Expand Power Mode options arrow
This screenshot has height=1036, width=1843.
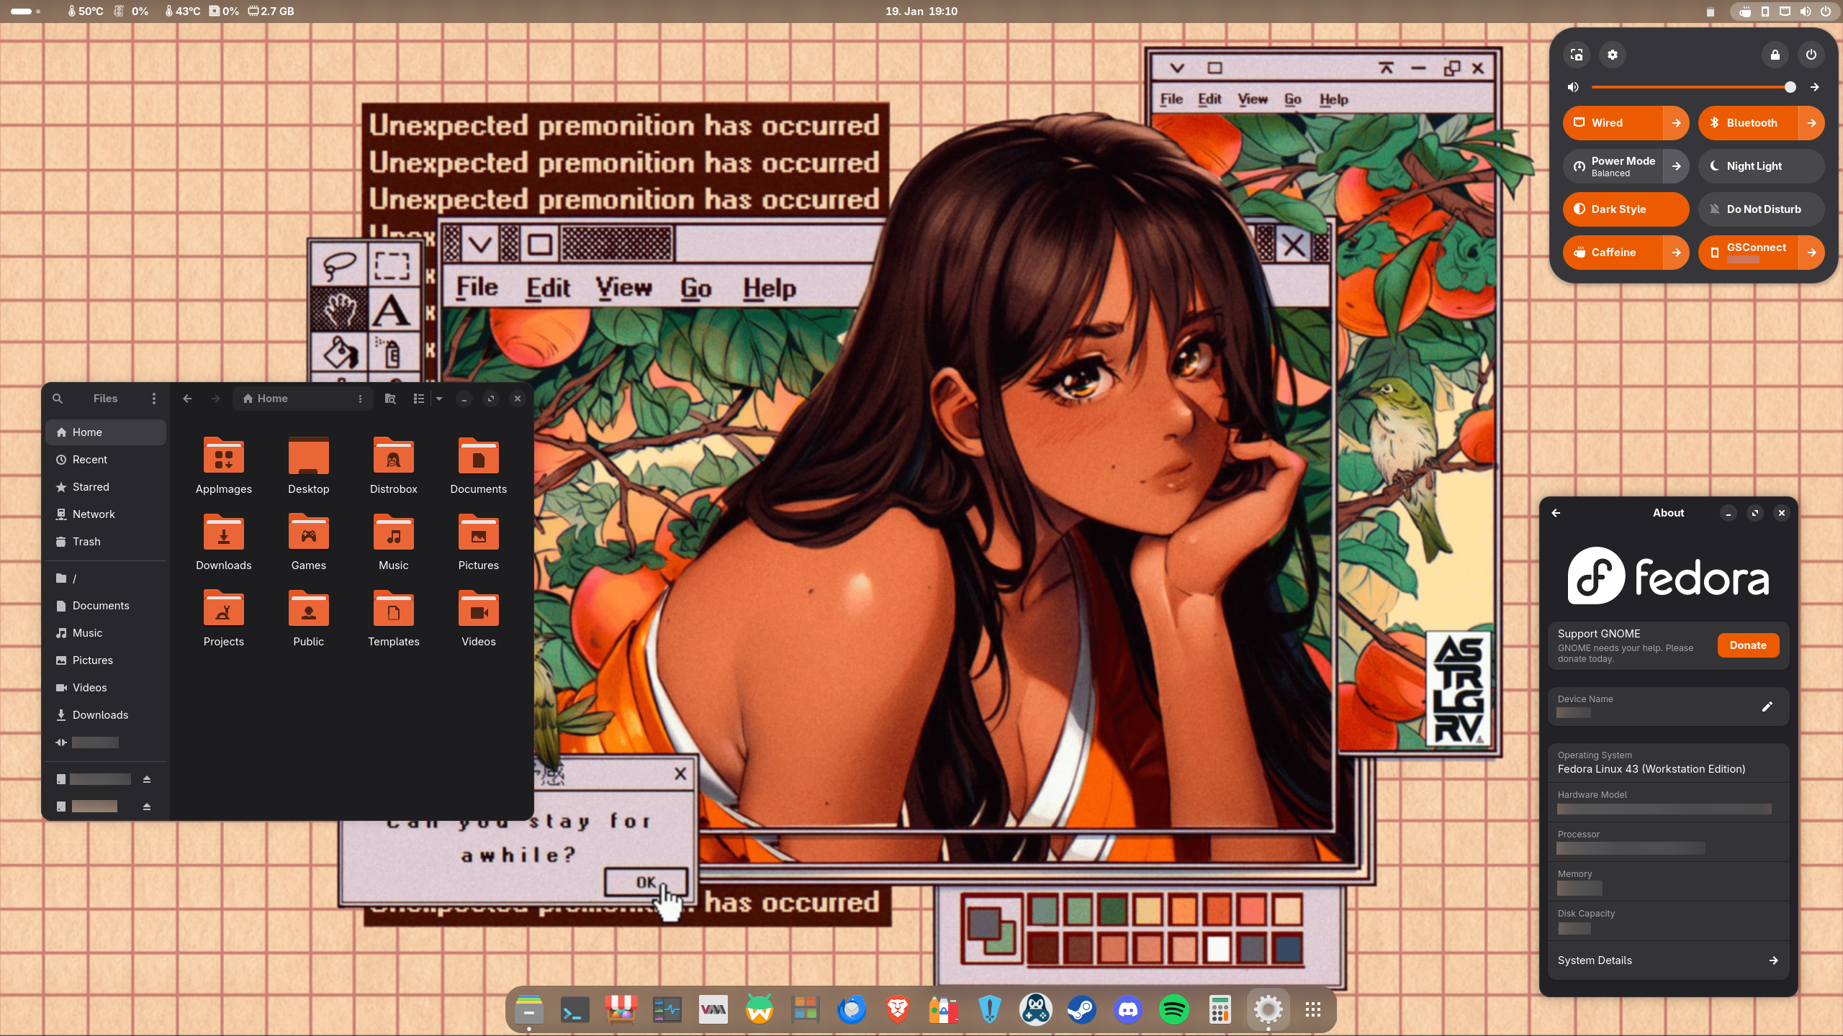(x=1676, y=166)
